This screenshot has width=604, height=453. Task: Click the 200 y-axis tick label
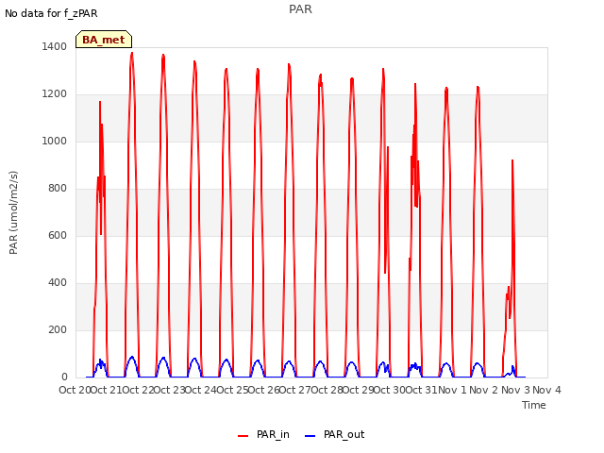point(58,329)
